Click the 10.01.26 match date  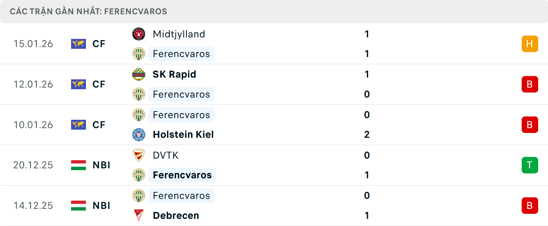click(x=33, y=125)
